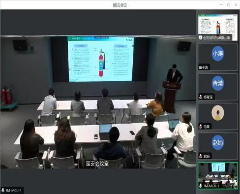Click the 董小涛 name label
This screenshot has height=194, width=240.
click(203, 67)
